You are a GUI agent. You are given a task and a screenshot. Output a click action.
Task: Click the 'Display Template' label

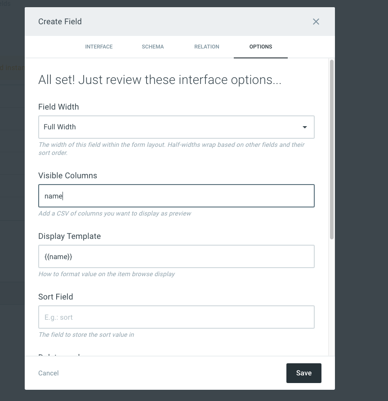pyautogui.click(x=69, y=236)
